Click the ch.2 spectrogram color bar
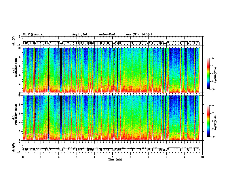 pos(208,121)
